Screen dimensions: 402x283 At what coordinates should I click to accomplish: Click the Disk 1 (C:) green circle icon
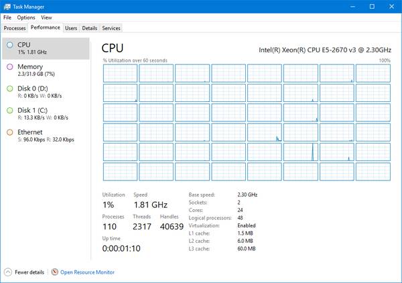tap(9, 111)
